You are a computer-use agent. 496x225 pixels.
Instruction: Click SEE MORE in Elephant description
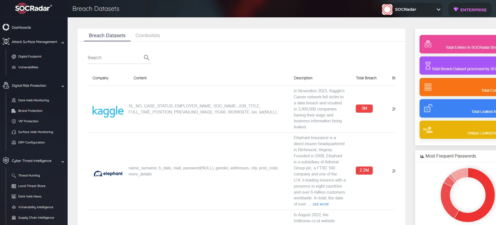[x=321, y=204]
